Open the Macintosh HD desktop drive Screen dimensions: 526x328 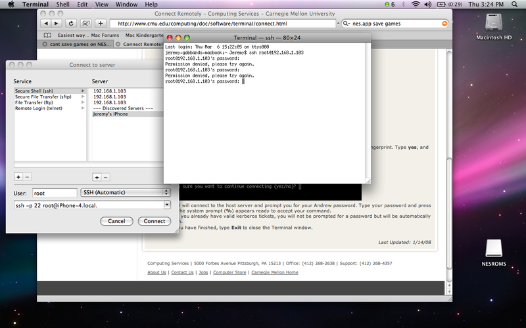click(x=494, y=27)
